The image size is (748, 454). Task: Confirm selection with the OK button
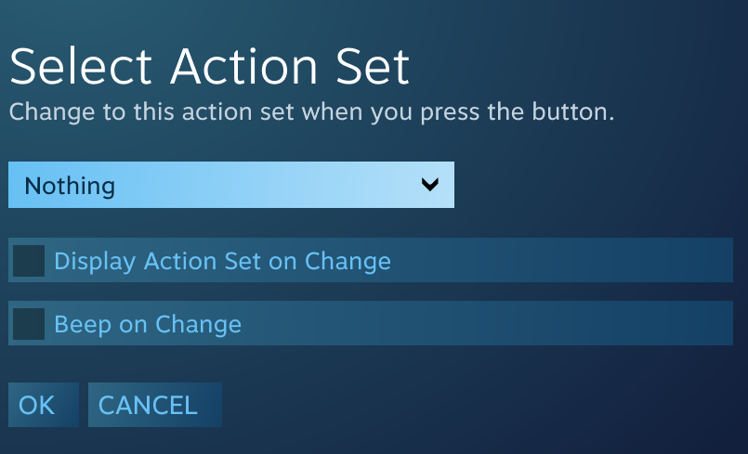(x=37, y=405)
